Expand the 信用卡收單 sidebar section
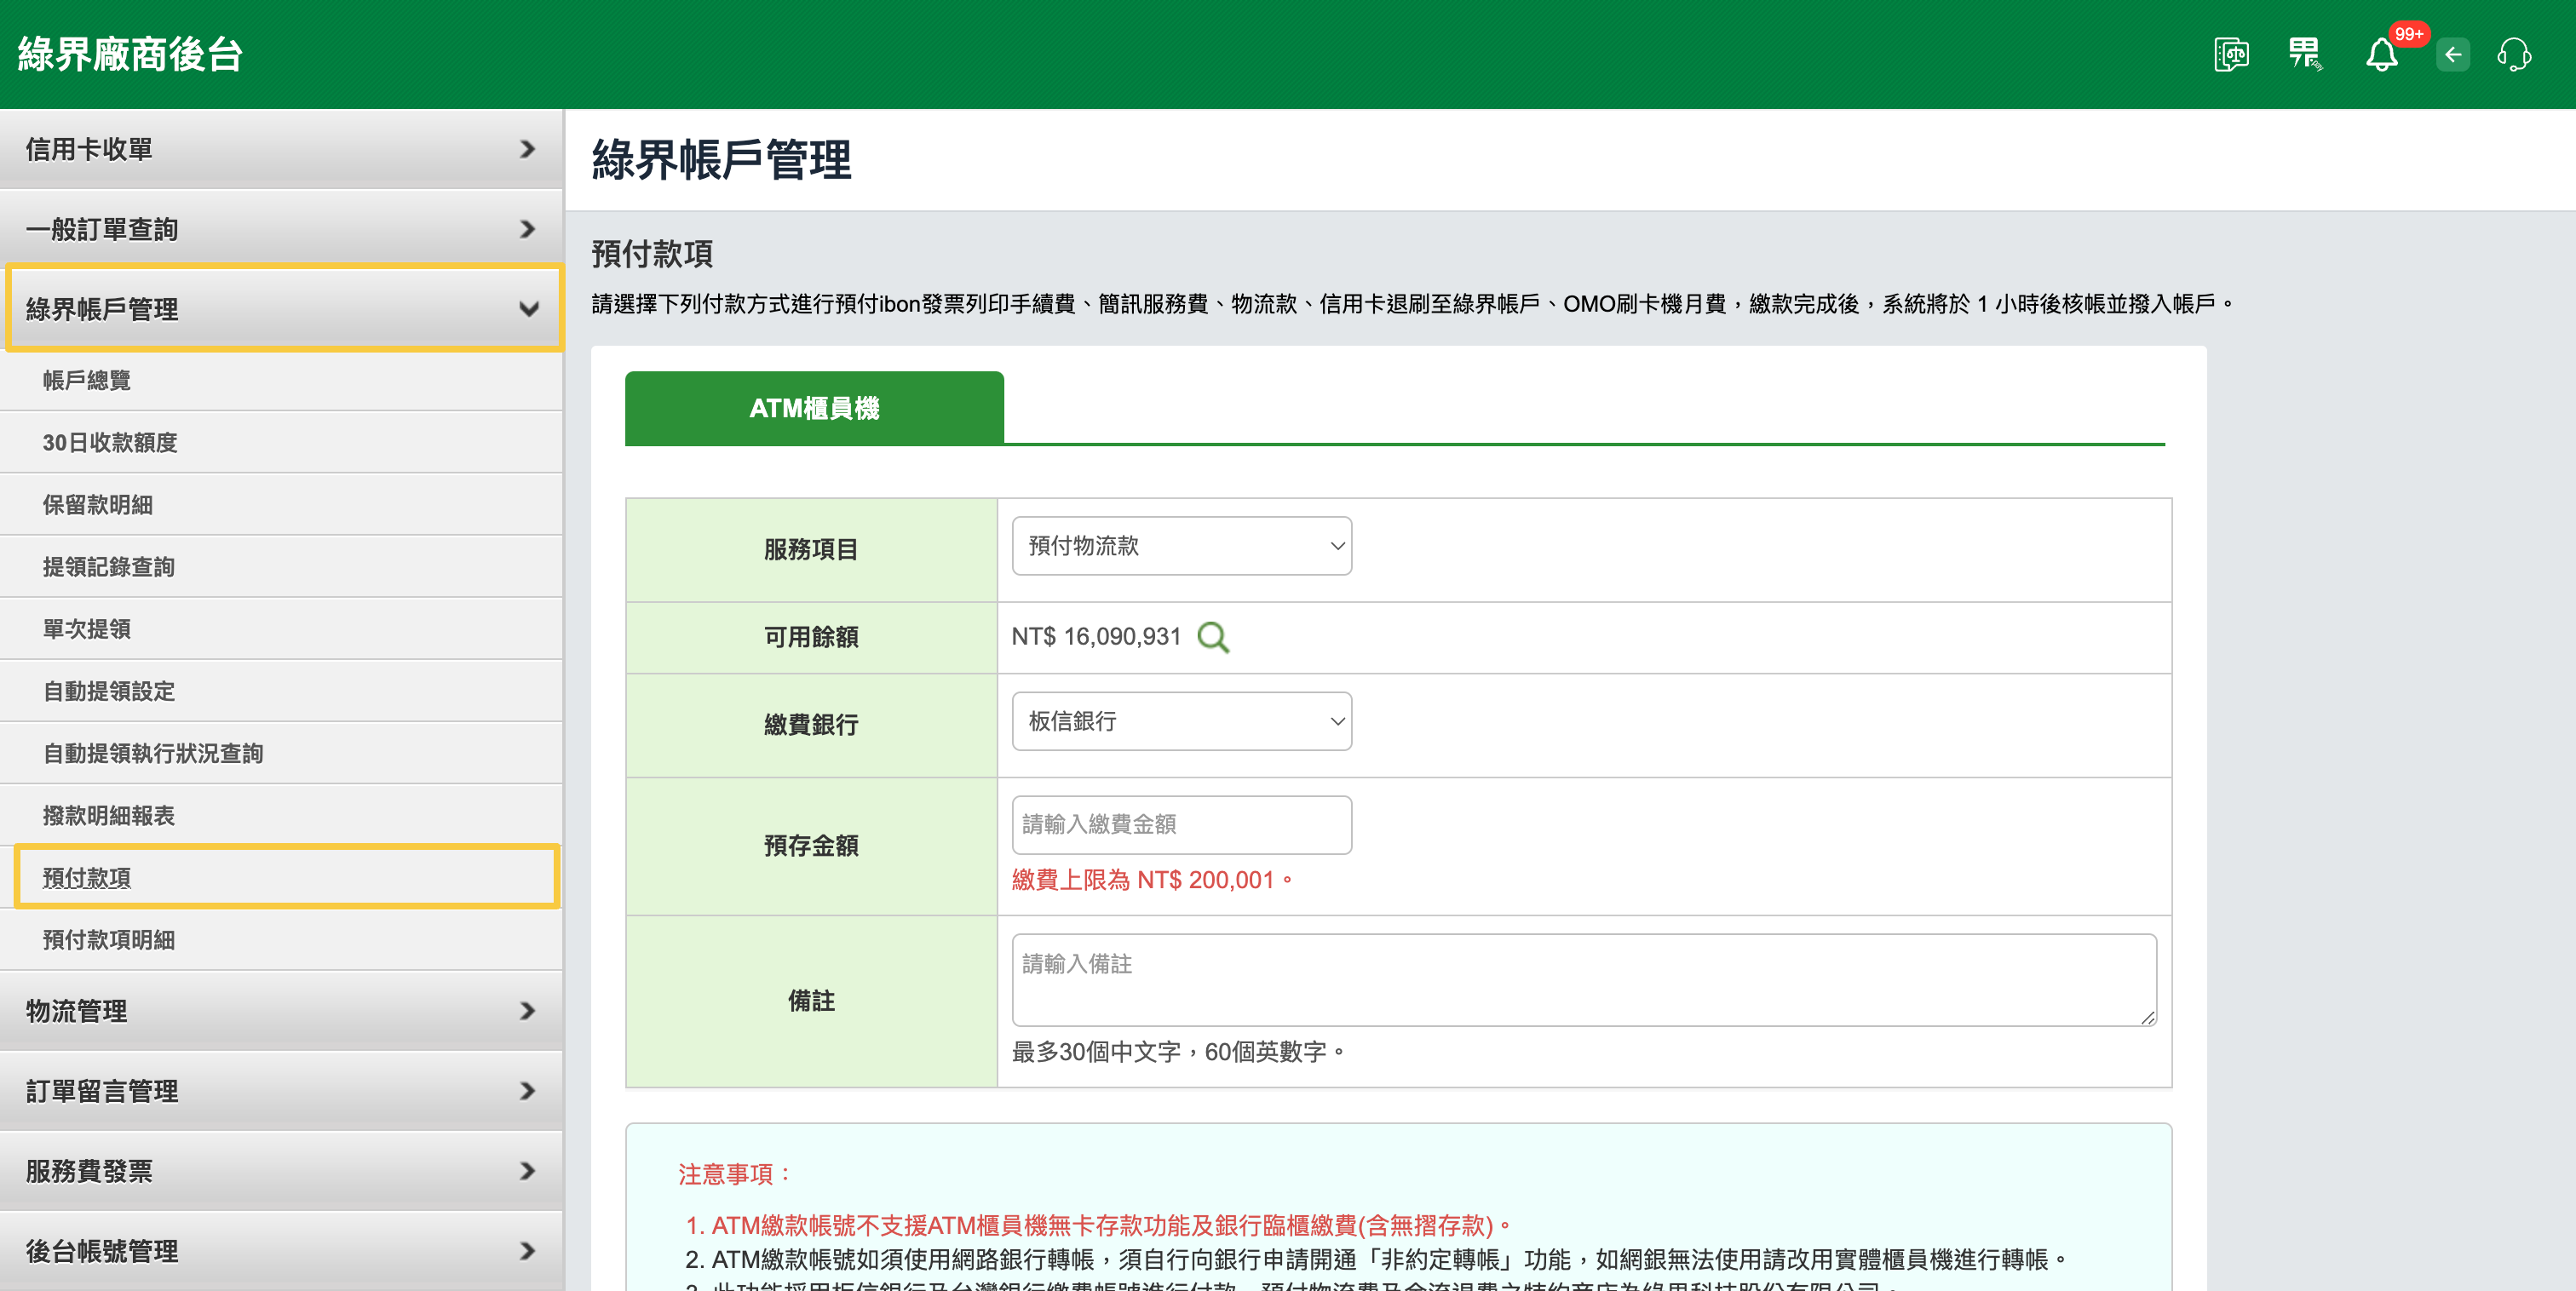This screenshot has width=2576, height=1291. coord(281,149)
